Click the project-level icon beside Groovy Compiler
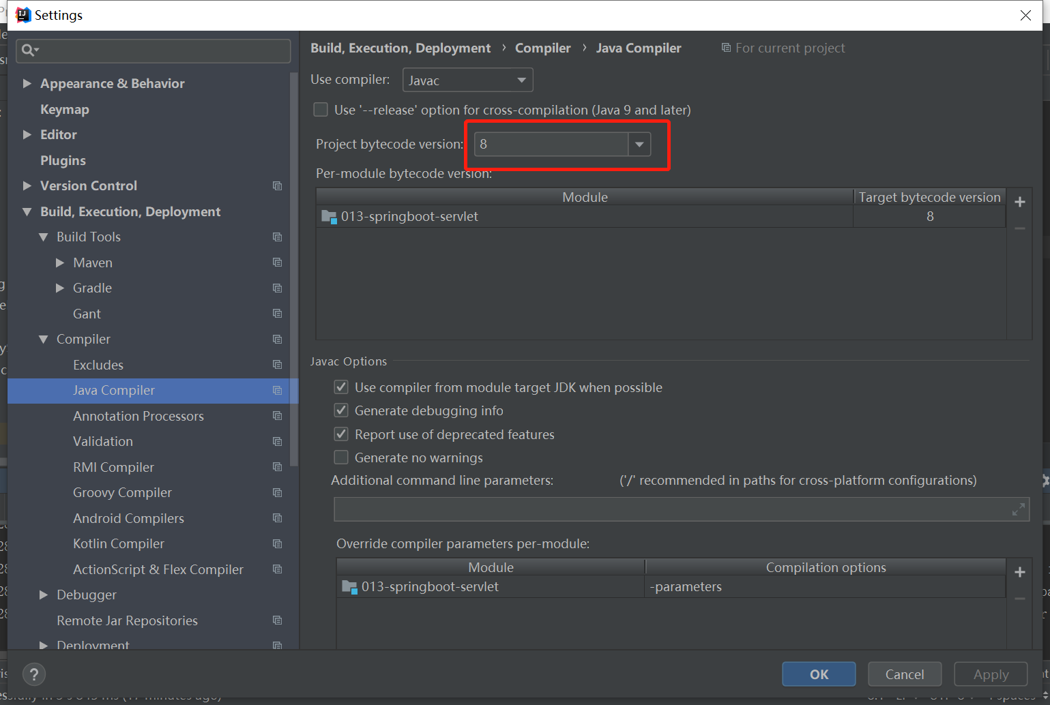Screen dimensions: 1050x705 (277, 492)
